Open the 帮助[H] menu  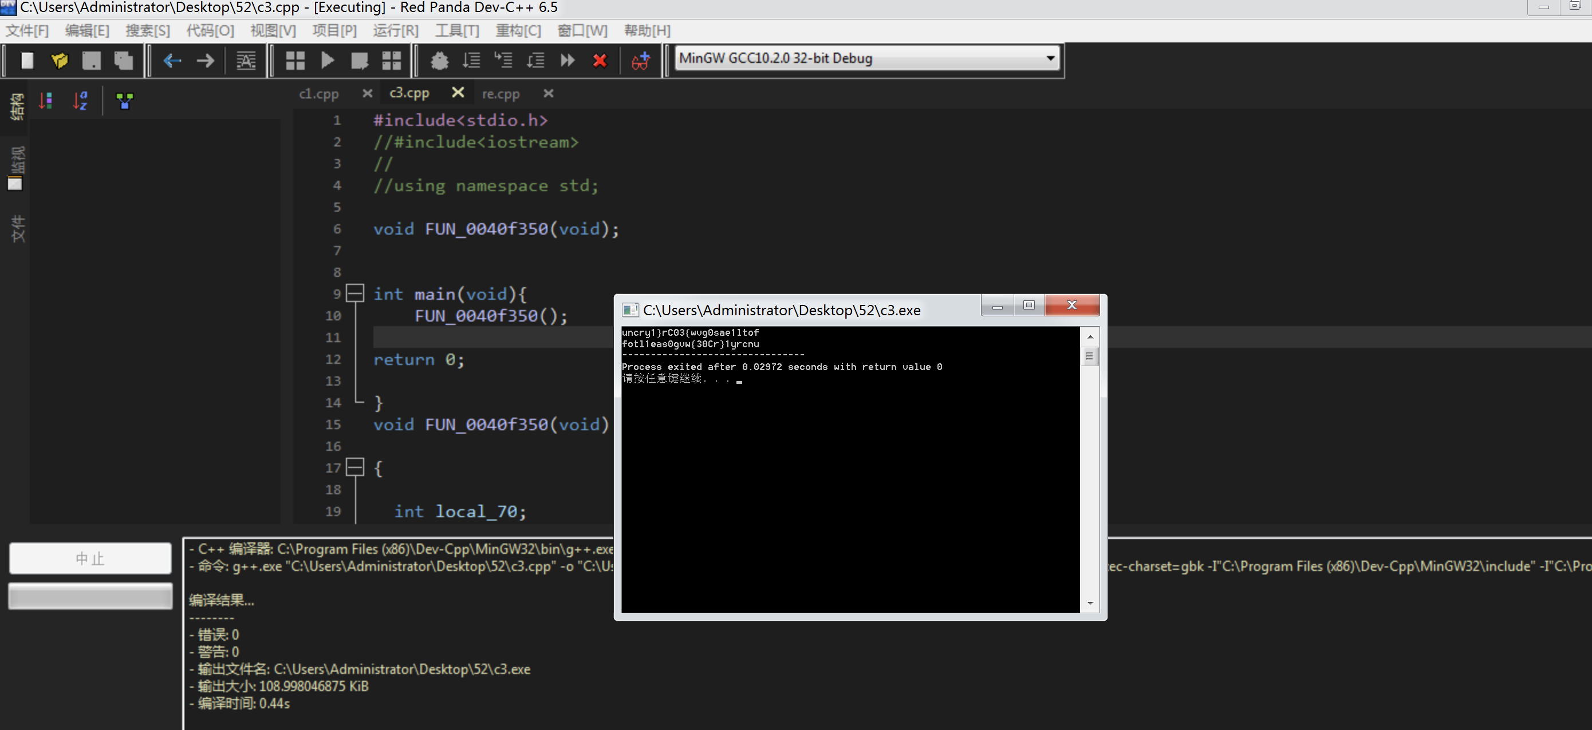point(647,30)
